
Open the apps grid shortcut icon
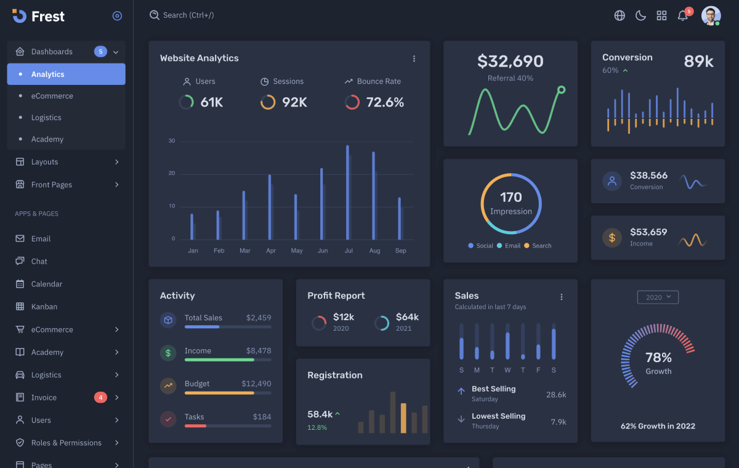point(661,15)
